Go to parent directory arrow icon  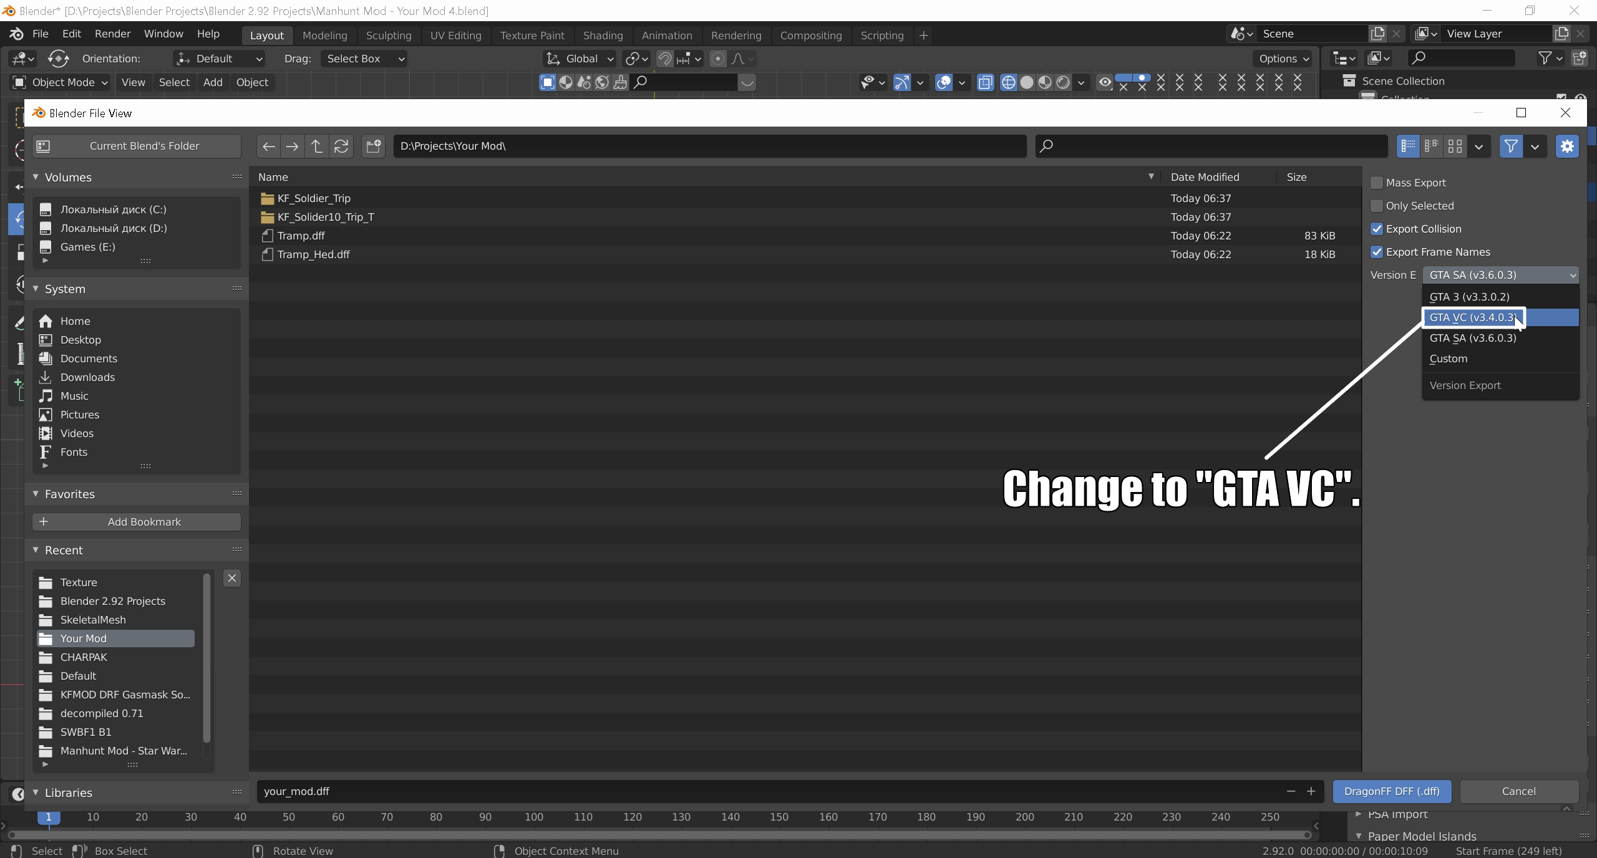coord(317,146)
